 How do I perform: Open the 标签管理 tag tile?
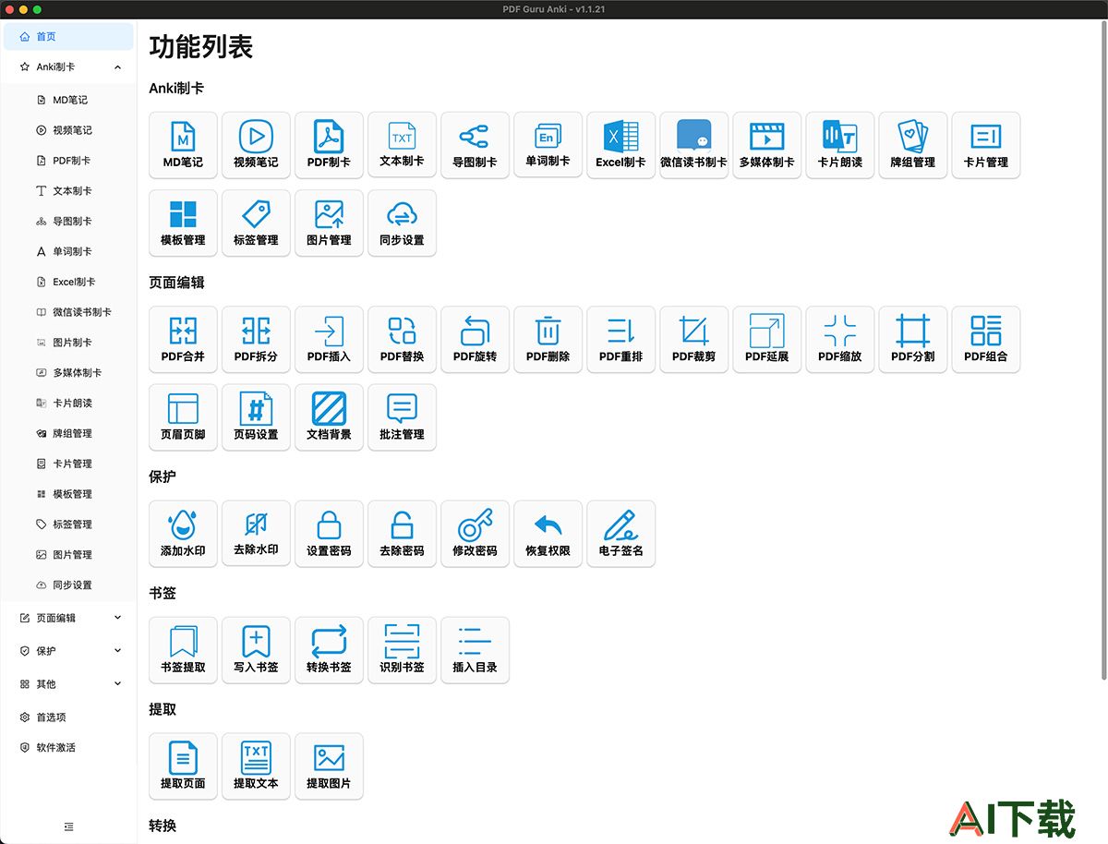tap(256, 223)
